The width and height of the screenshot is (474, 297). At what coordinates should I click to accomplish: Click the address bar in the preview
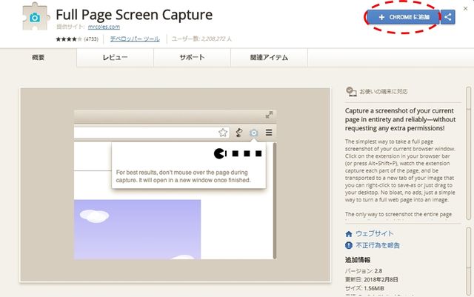tap(151, 133)
